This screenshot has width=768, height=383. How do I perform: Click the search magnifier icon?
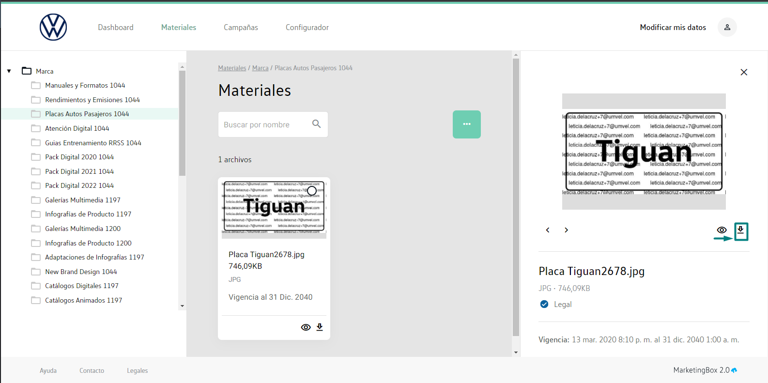click(x=316, y=124)
